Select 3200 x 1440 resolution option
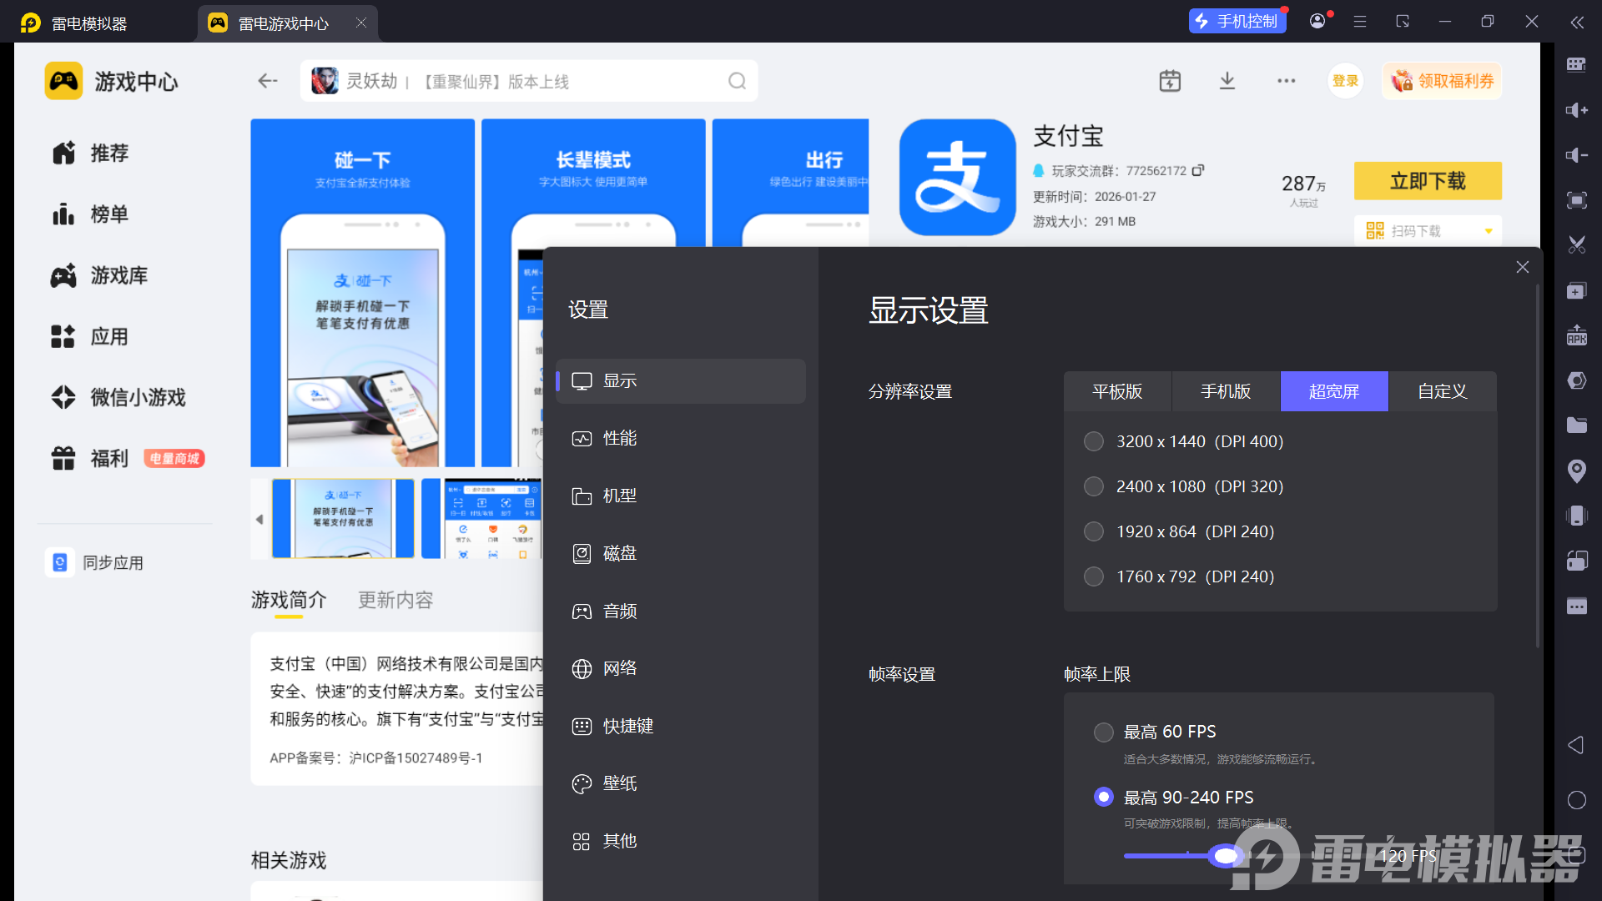The width and height of the screenshot is (1602, 901). pos(1093,441)
